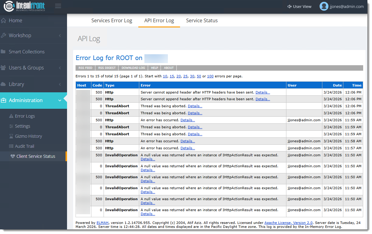Click the hamburger menu icon
This screenshot has width=372, height=234.
point(58,6)
